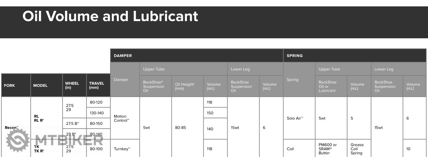Click the TRAVEL (mm) column header

[97, 85]
